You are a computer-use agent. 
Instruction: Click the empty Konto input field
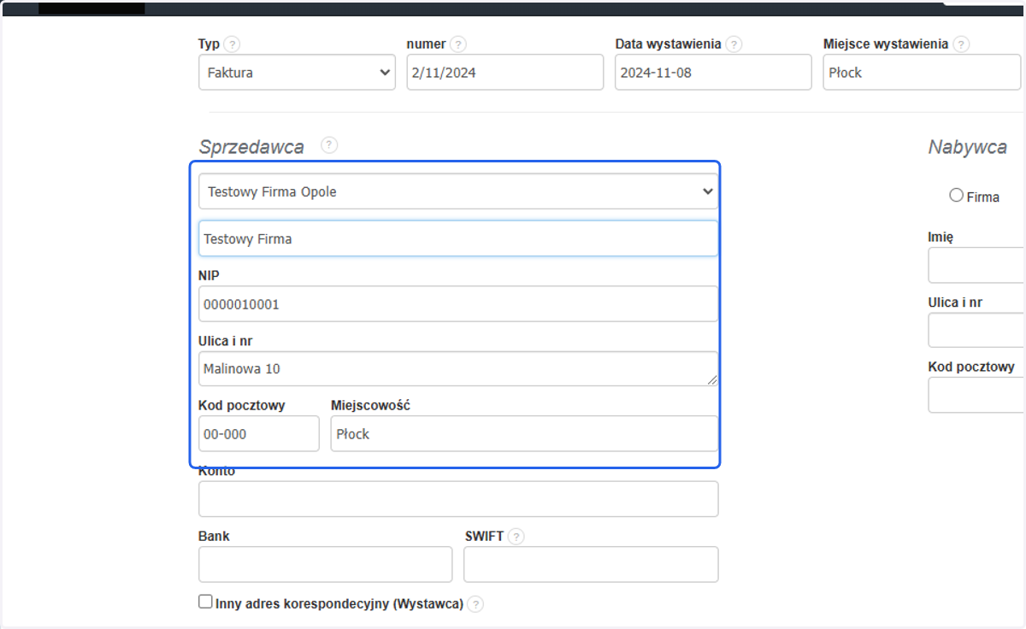[x=458, y=499]
